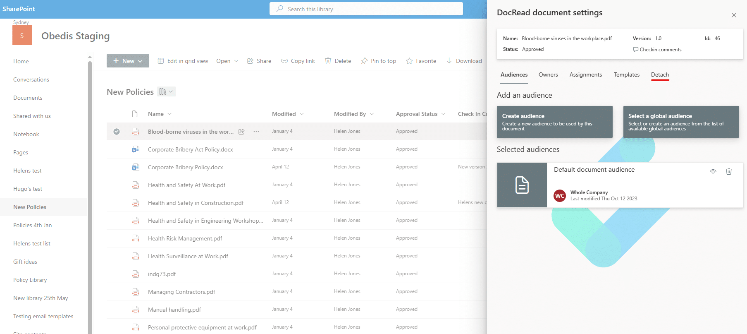The height and width of the screenshot is (334, 747).
Task: Click the search magnifier icon
Action: coord(280,9)
